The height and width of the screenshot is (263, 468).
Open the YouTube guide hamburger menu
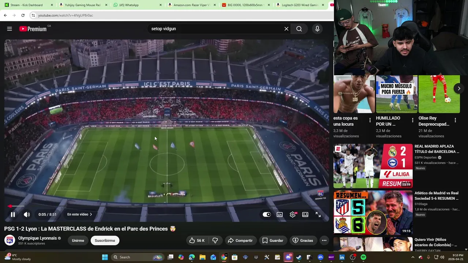10,29
